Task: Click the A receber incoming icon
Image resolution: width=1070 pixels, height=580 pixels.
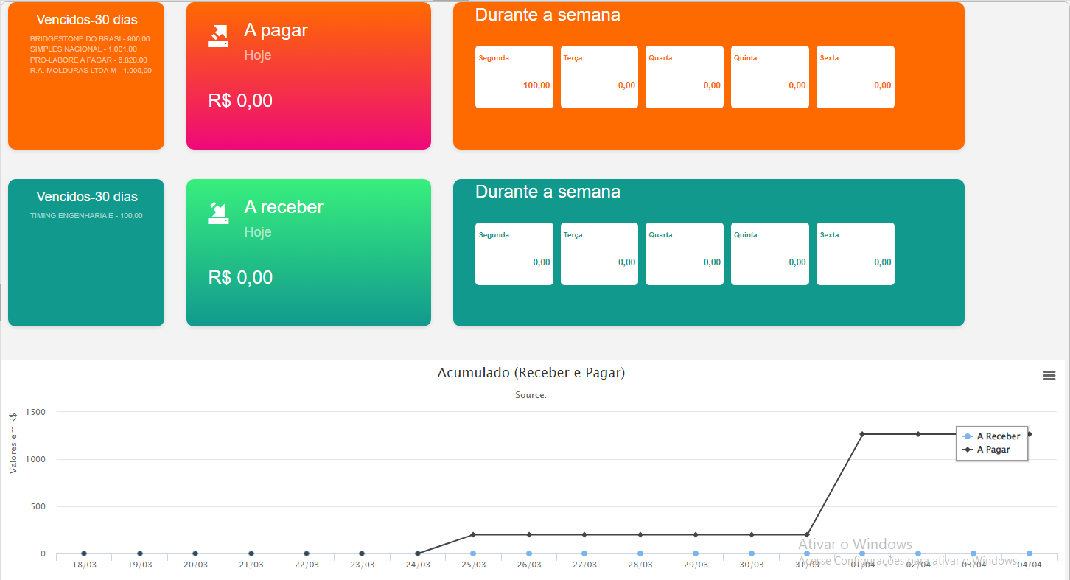Action: tap(218, 213)
